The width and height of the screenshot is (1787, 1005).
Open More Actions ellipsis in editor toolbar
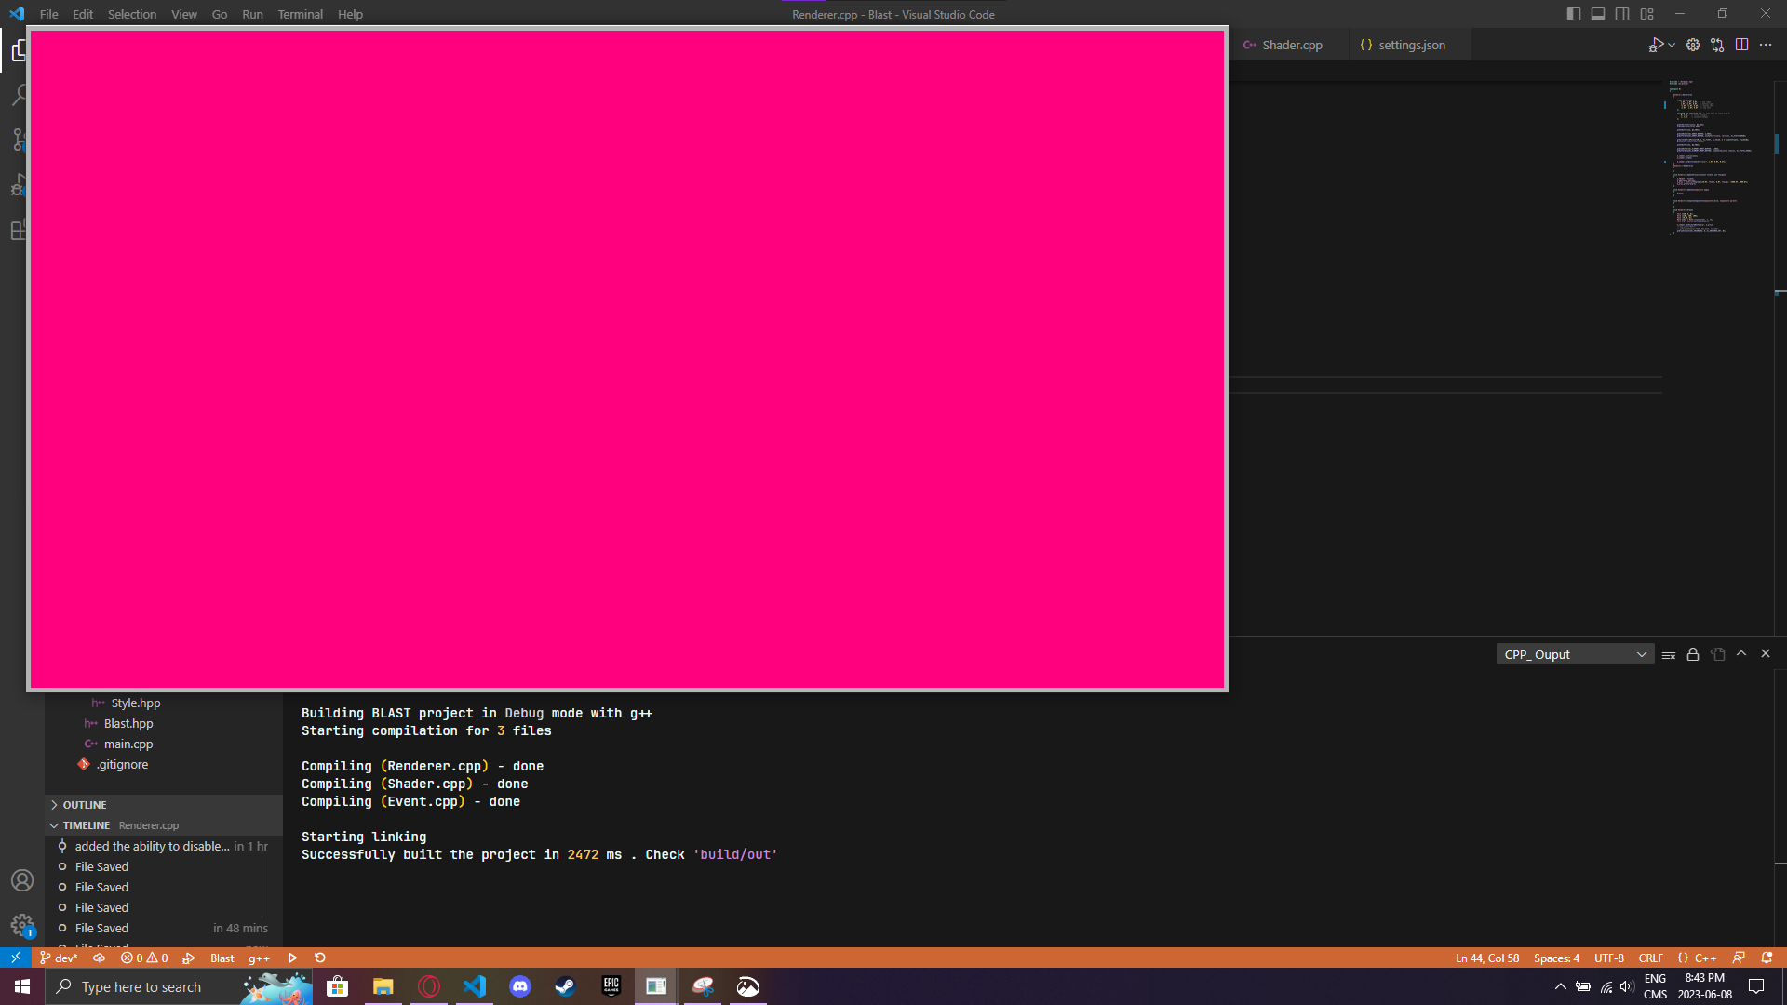tap(1766, 45)
